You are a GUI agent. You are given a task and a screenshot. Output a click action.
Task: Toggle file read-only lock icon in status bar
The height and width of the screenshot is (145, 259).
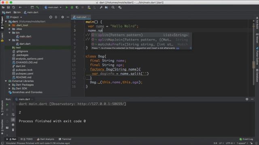[251, 143]
